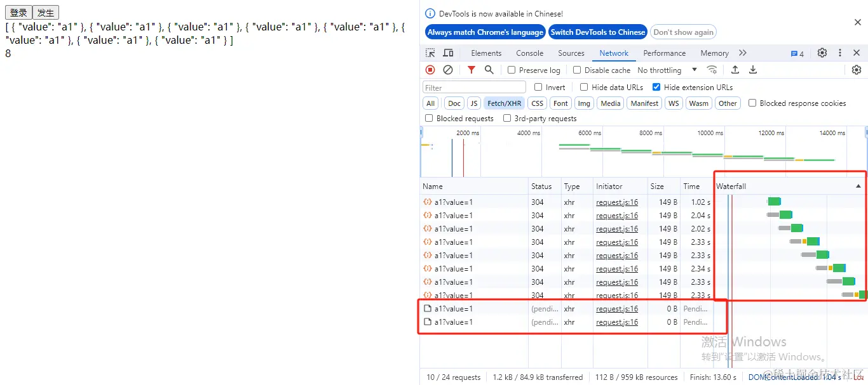868x385 pixels.
Task: Filter requests by JS type
Action: tap(474, 103)
